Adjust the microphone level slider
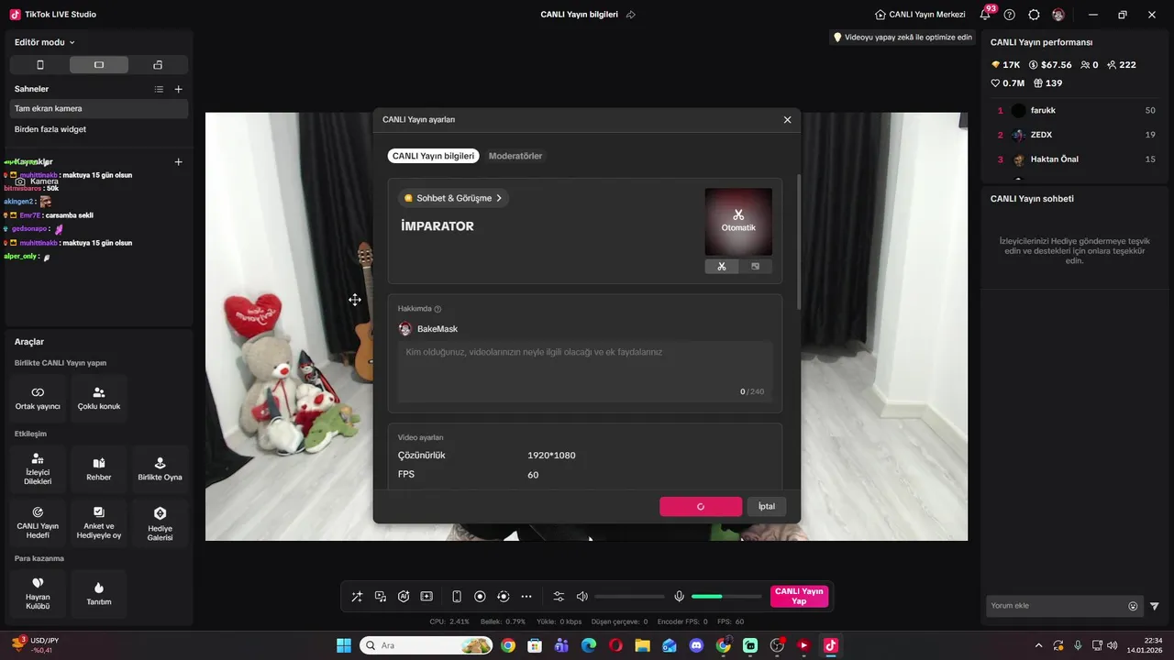Image resolution: width=1174 pixels, height=660 pixels. [726, 597]
